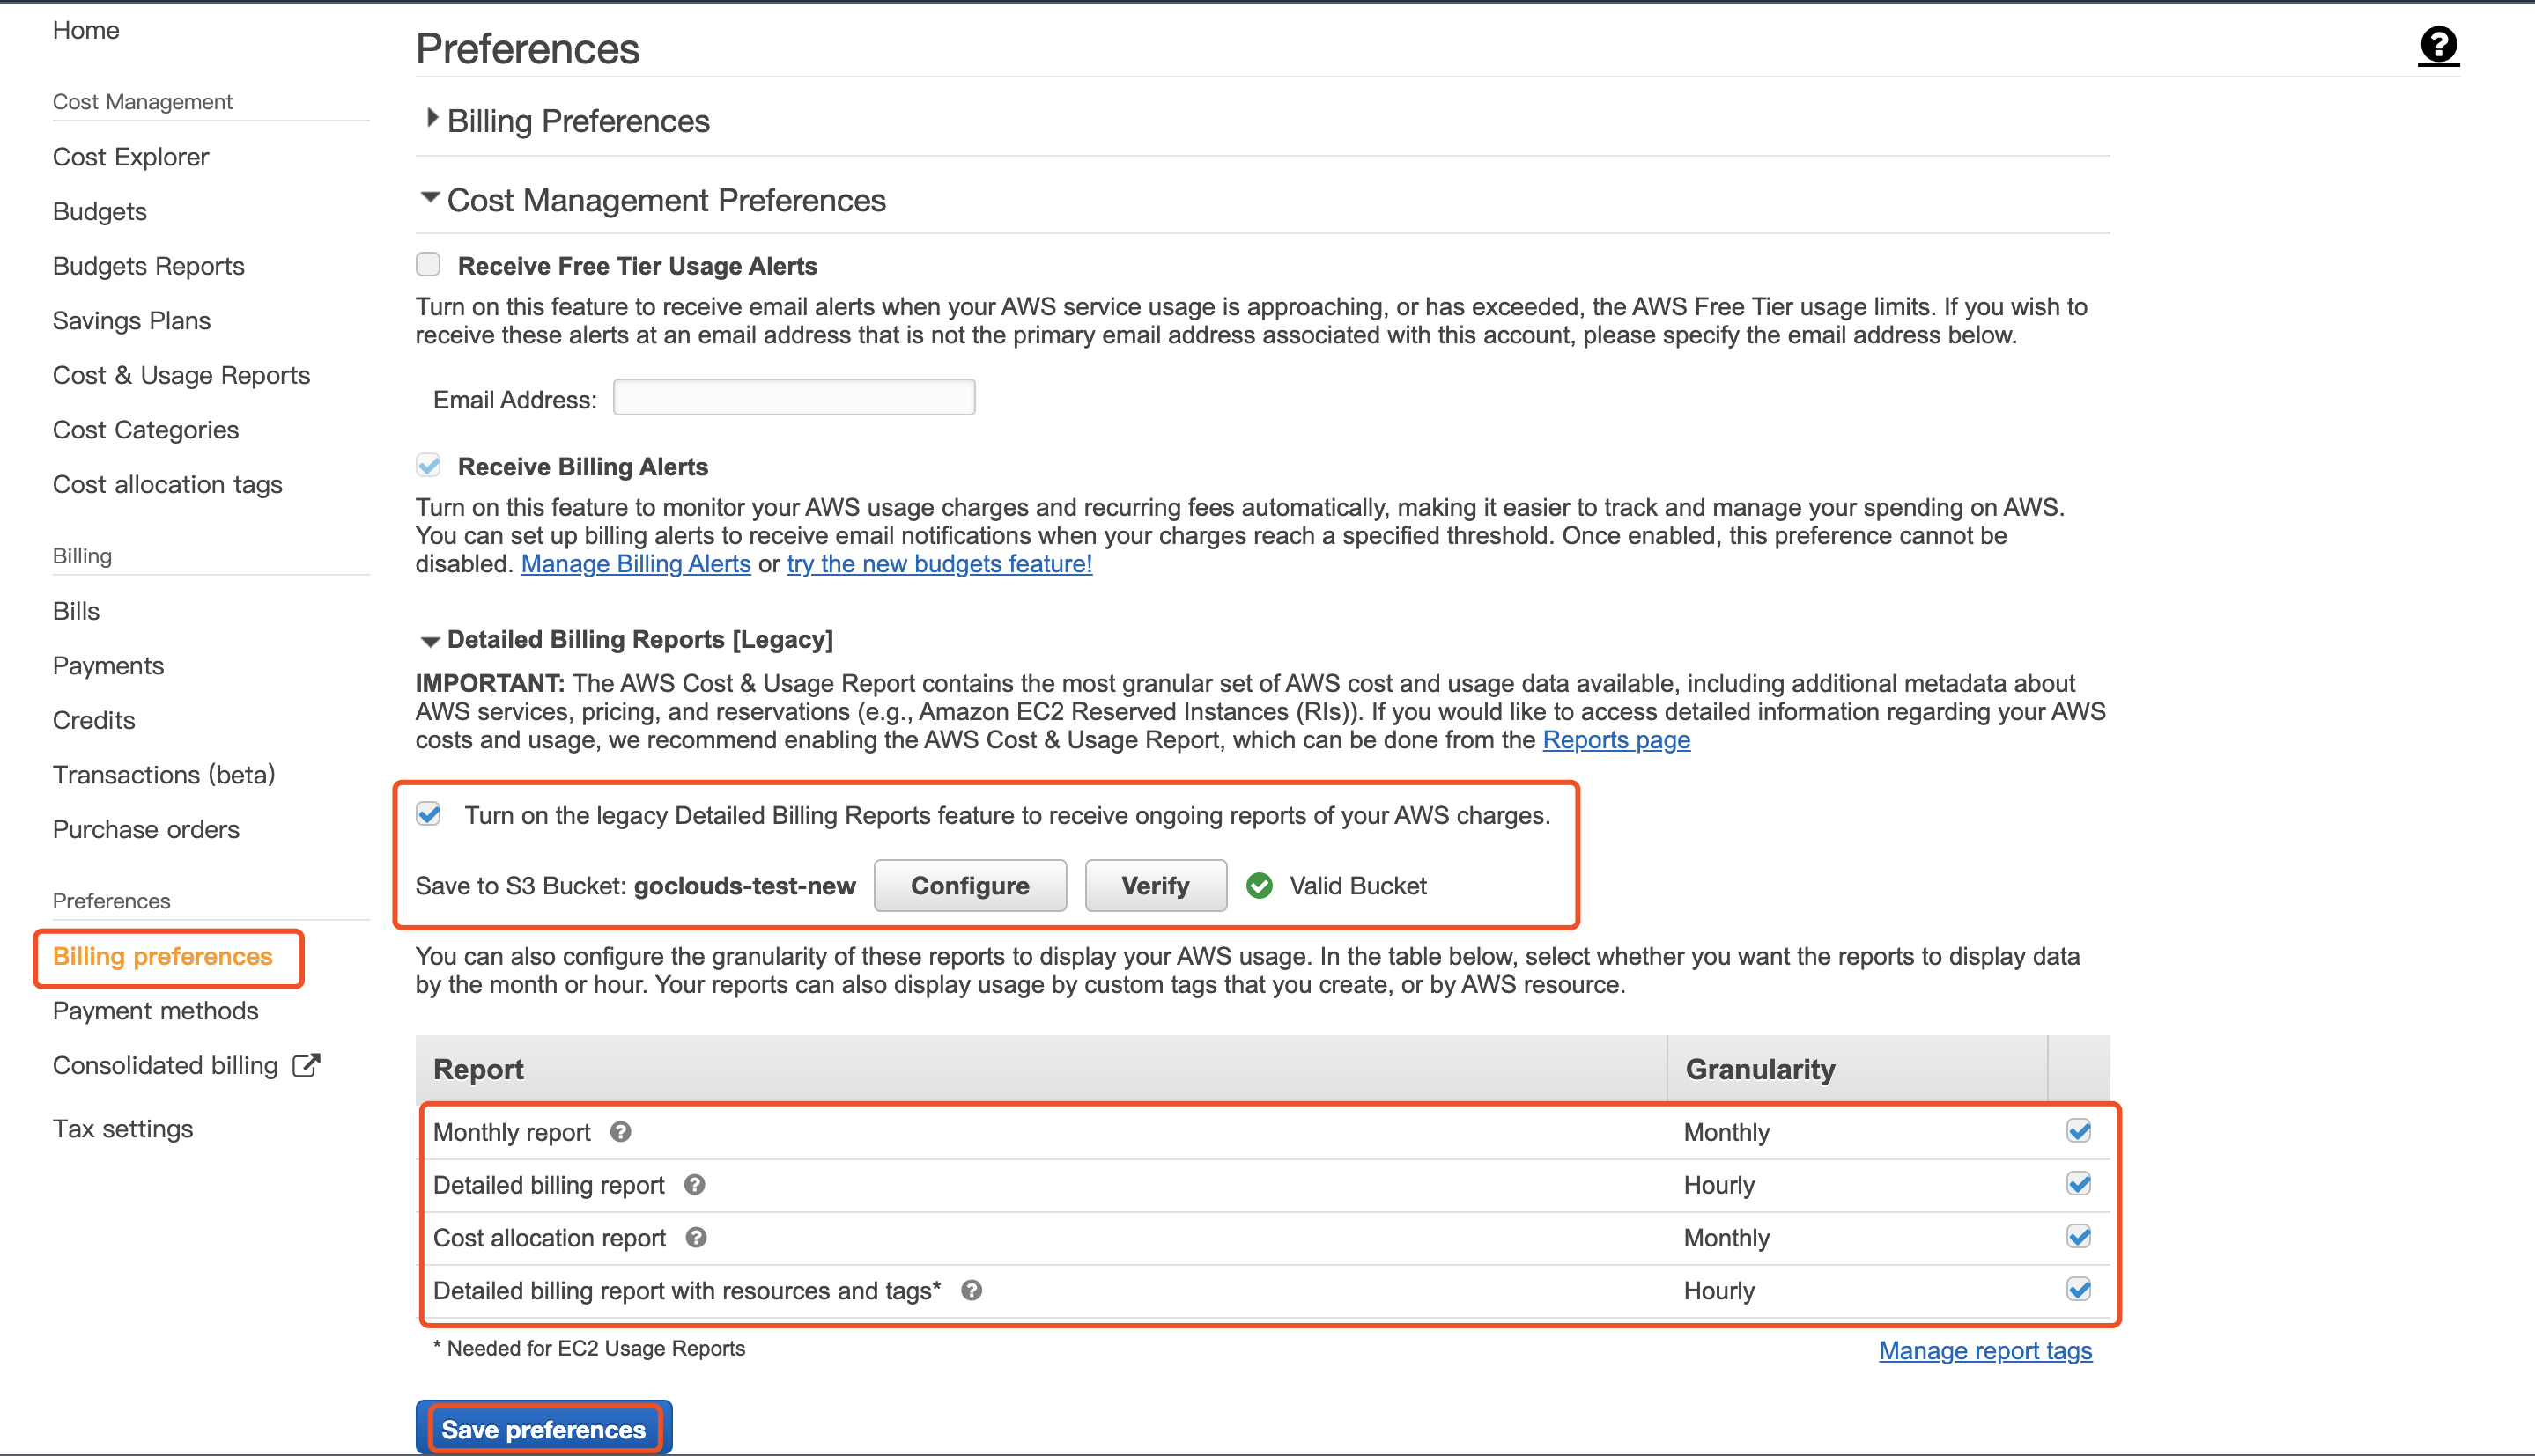This screenshot has height=1456, width=2535.
Task: Select Billing preferences in sidebar
Action: 163,956
